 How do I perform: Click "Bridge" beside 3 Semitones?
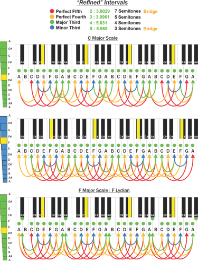coord(150,29)
